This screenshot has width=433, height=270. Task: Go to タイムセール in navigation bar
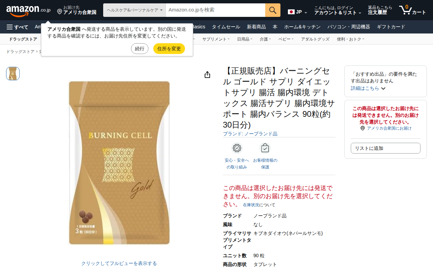tap(226, 27)
